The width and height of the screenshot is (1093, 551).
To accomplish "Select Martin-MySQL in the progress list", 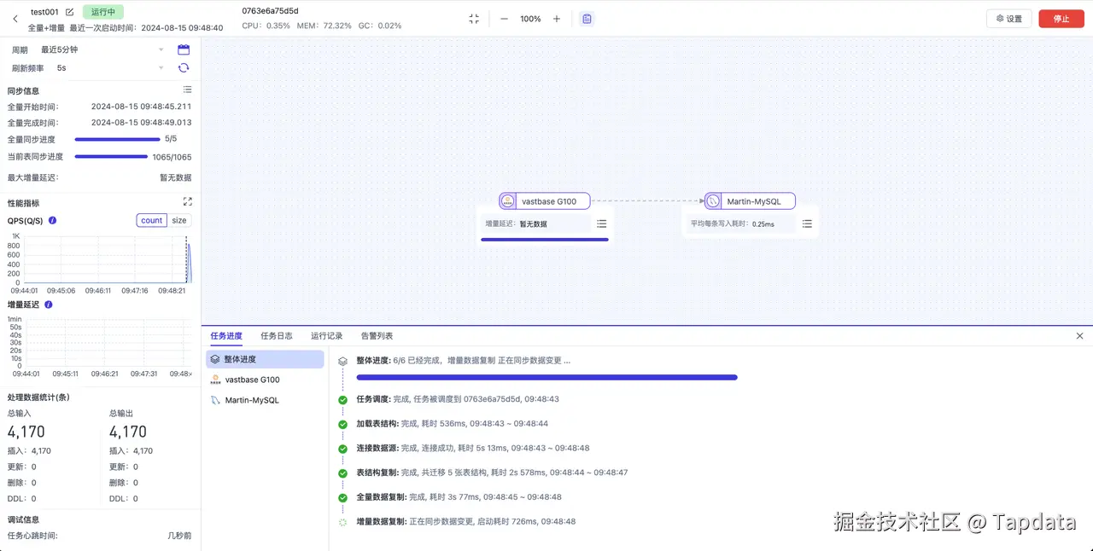I will [x=265, y=400].
